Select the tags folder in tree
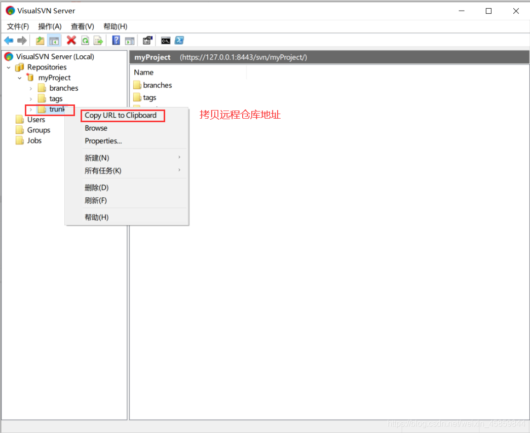The image size is (530, 433). (x=56, y=99)
